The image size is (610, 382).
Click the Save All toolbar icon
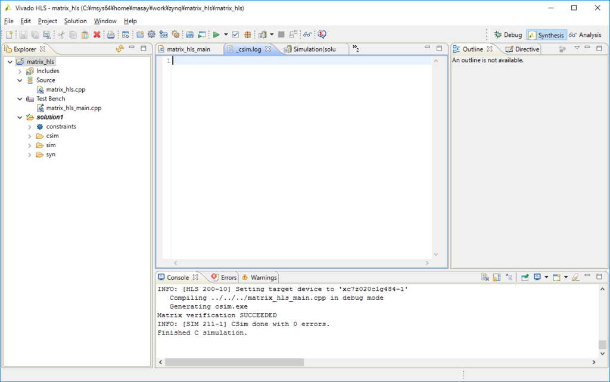click(35, 35)
